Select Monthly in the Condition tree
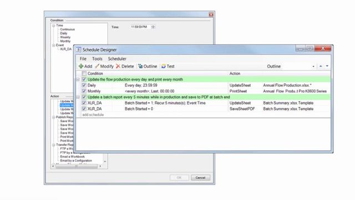 [x=65, y=41]
